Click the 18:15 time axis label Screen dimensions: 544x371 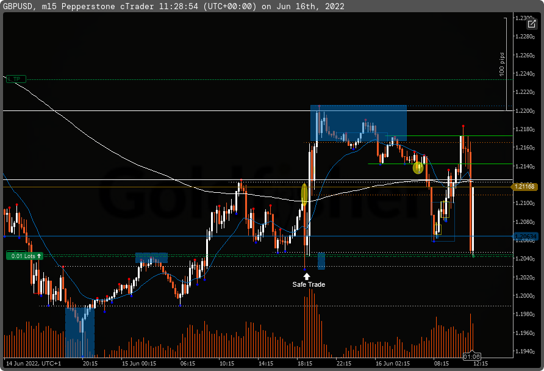(304, 363)
